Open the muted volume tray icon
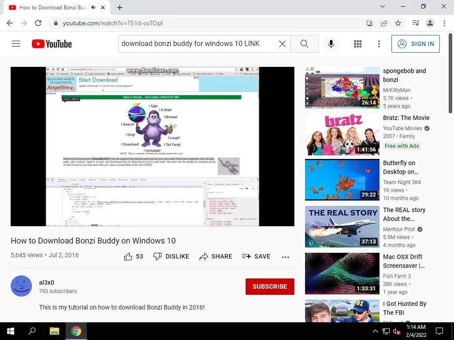This screenshot has width=454, height=340. click(396, 331)
